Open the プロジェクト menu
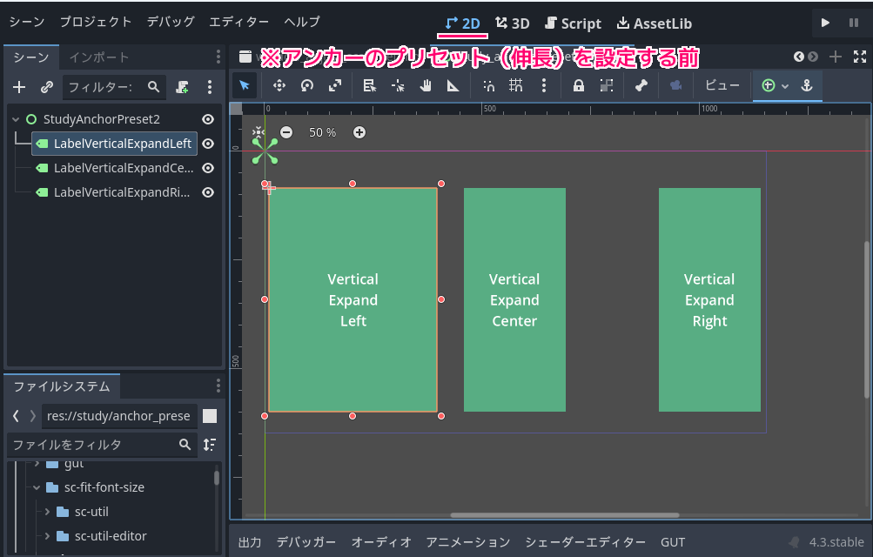The width and height of the screenshot is (873, 557). pyautogui.click(x=96, y=23)
